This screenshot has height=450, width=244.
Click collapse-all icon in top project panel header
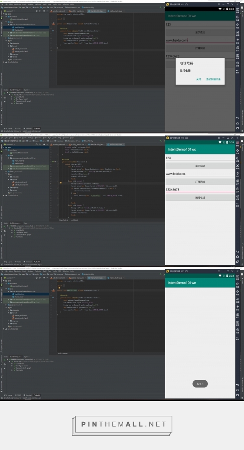pos(40,11)
